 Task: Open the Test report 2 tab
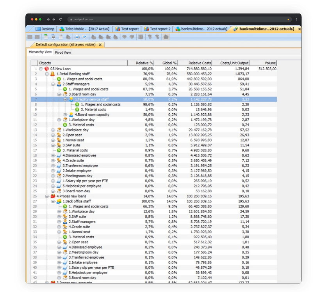point(157,29)
